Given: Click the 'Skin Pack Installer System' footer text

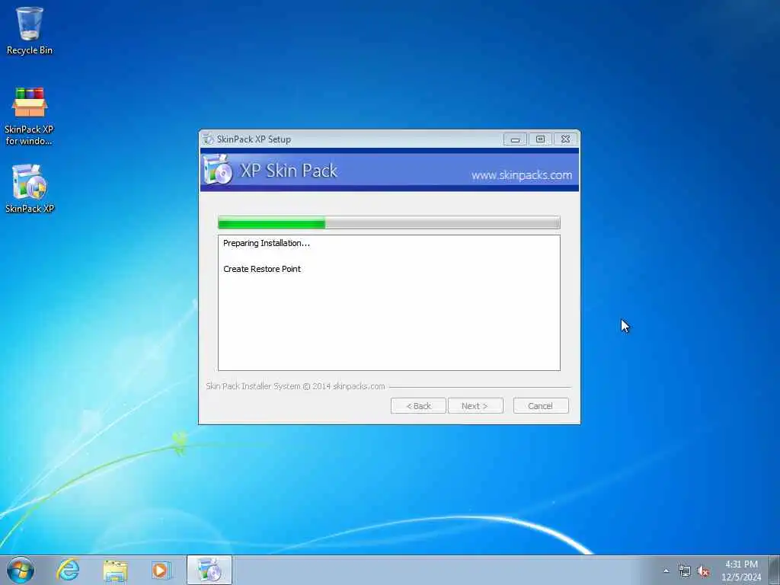Looking at the screenshot, I should click(296, 386).
